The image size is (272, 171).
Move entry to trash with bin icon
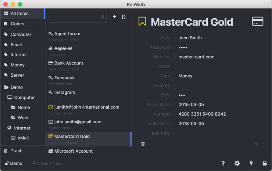[x=143, y=143]
